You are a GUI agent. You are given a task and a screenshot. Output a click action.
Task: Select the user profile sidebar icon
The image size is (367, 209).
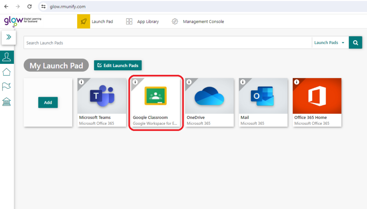7,57
